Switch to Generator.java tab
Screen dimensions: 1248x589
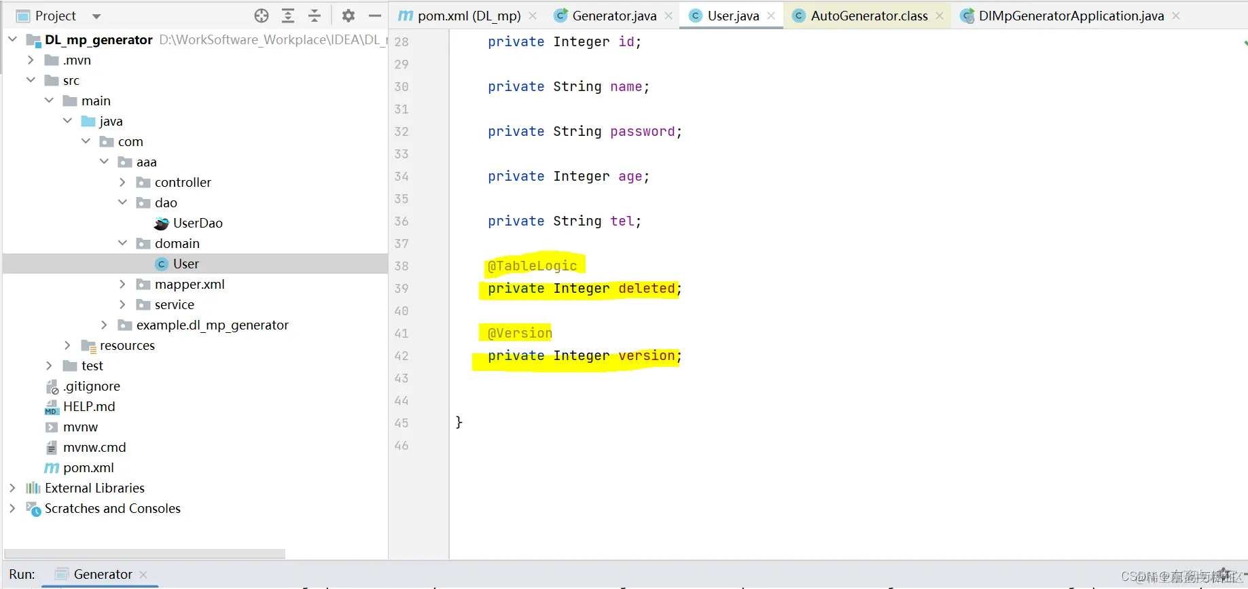click(614, 16)
